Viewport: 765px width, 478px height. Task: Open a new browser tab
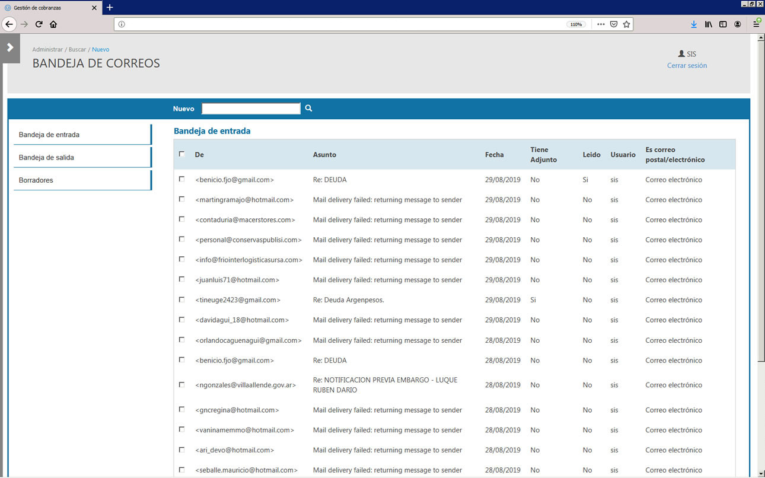pos(110,8)
